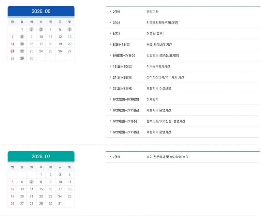
Task: Click highlighted Saturday June 6
Action: [69, 29]
